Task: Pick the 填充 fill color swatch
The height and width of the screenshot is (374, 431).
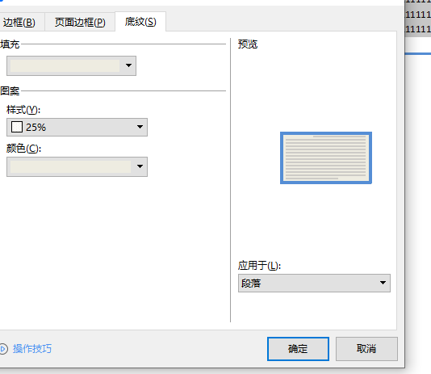Action: (x=65, y=65)
